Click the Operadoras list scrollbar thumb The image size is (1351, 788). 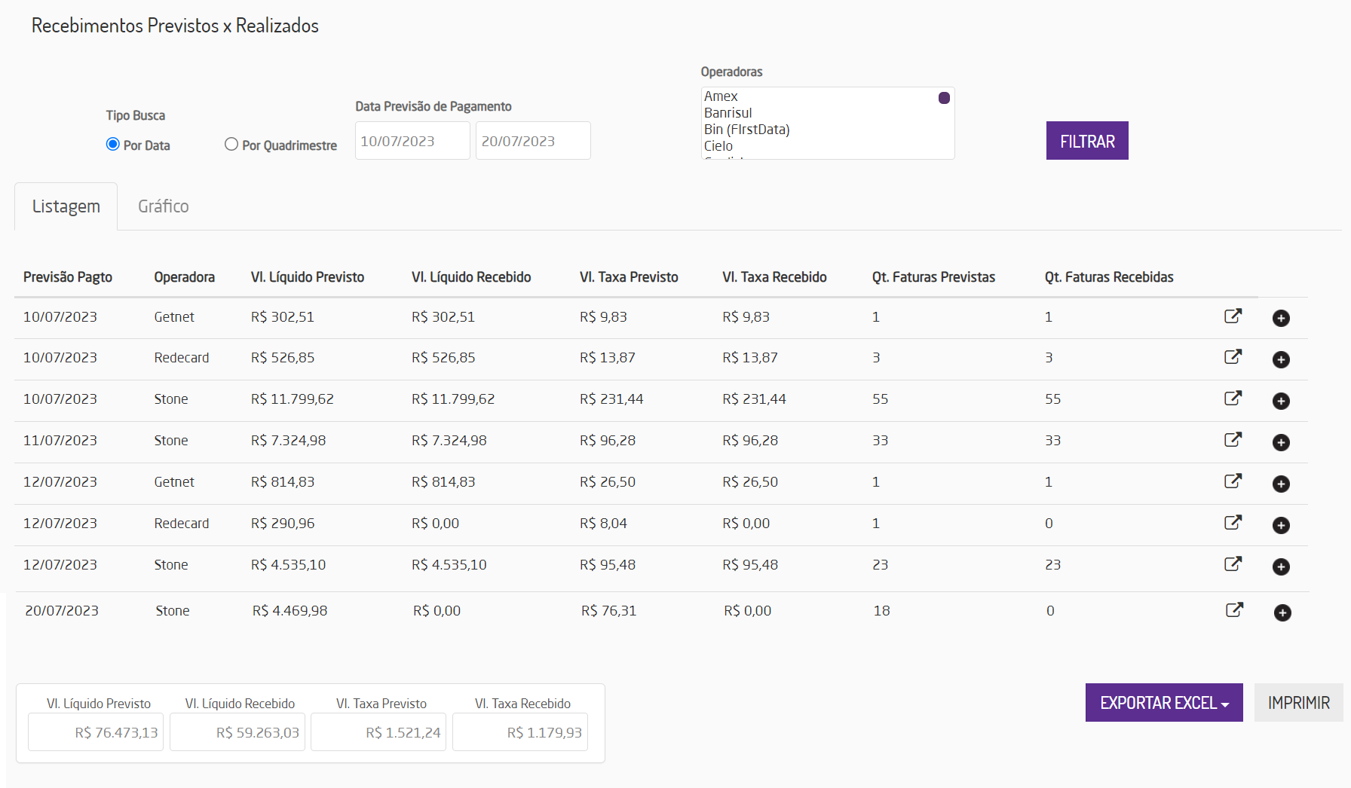944,98
